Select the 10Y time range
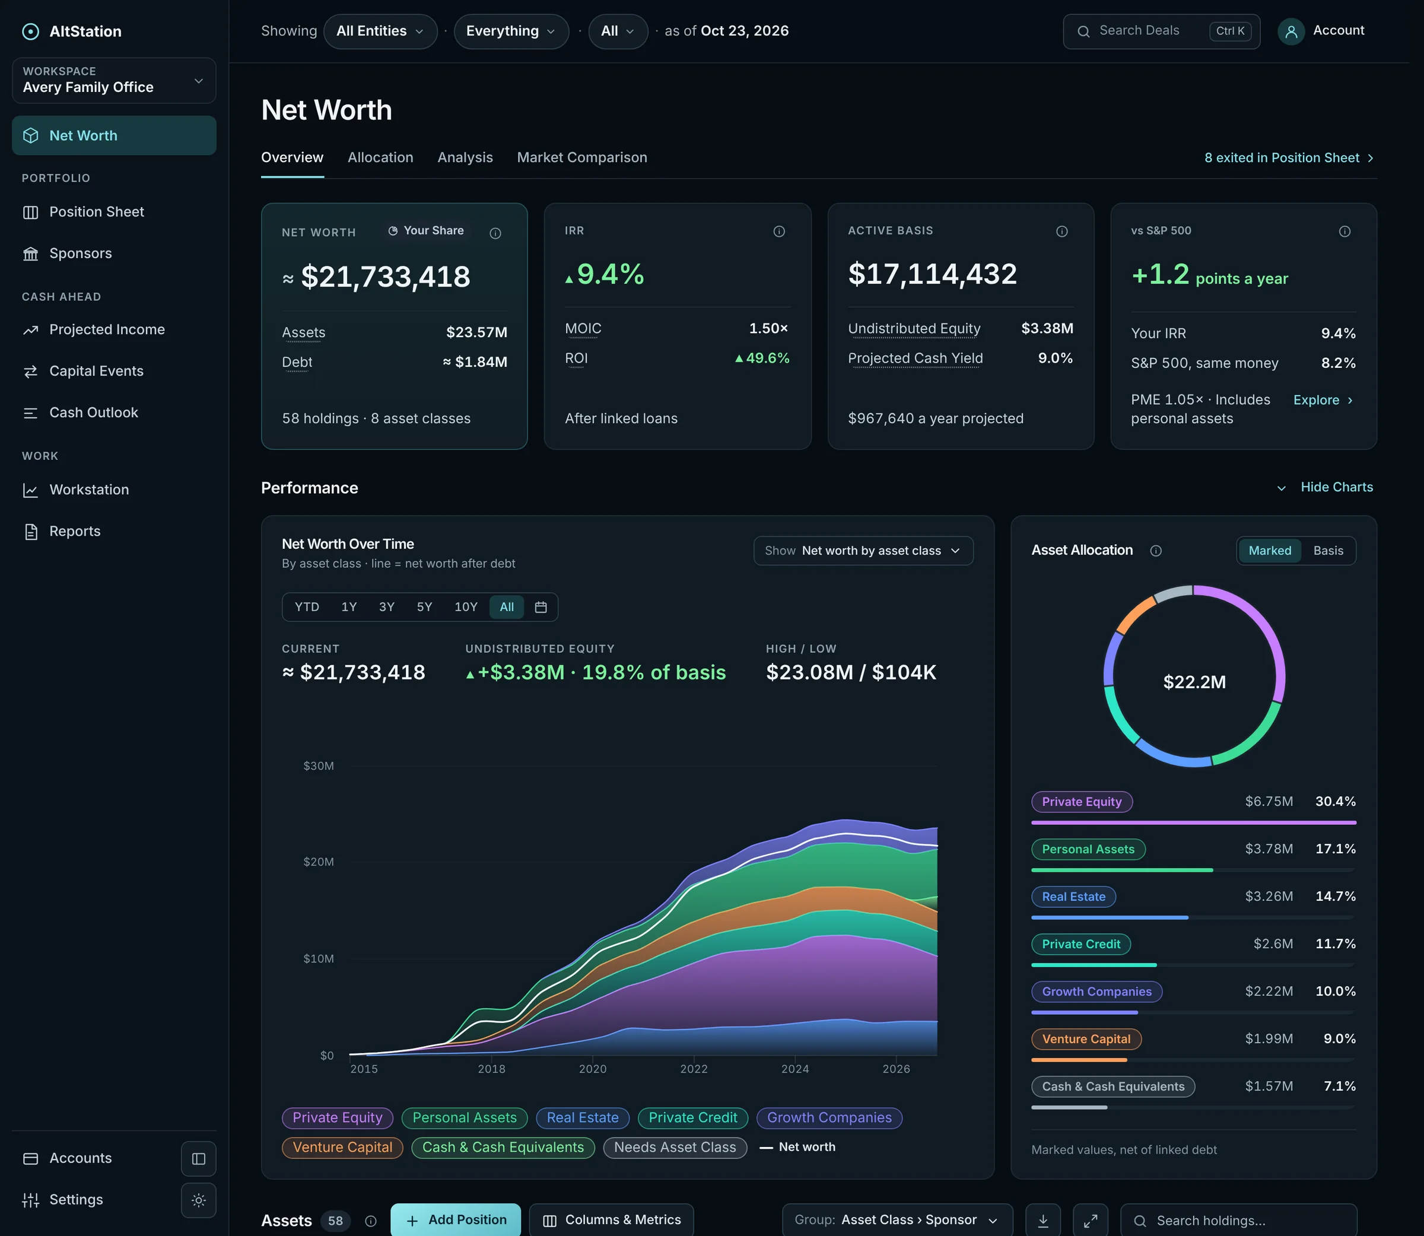The height and width of the screenshot is (1236, 1424). [466, 607]
